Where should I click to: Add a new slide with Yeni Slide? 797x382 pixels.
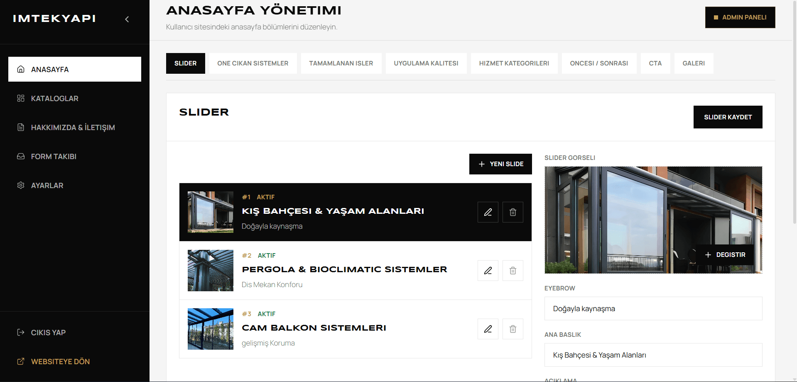click(x=500, y=164)
